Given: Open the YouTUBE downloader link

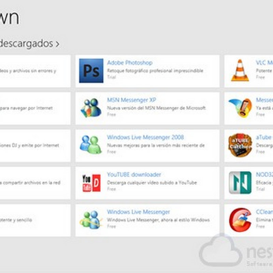Looking at the screenshot, I should 134,174.
